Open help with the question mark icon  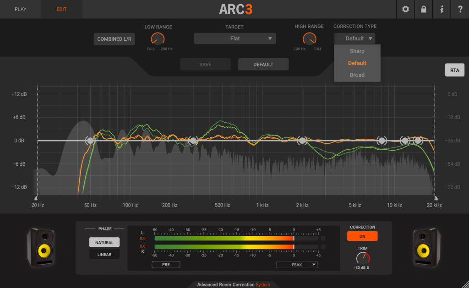pos(460,9)
